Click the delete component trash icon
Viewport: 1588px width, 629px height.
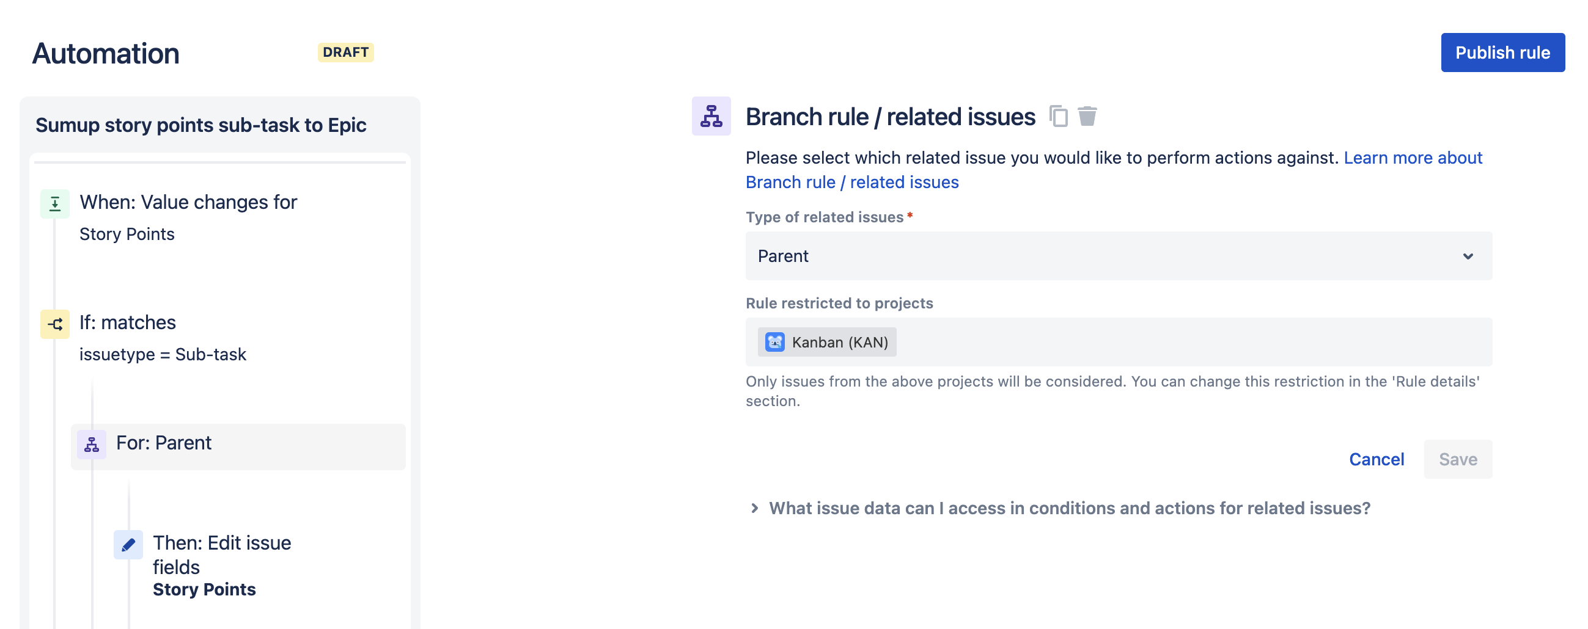1087,116
